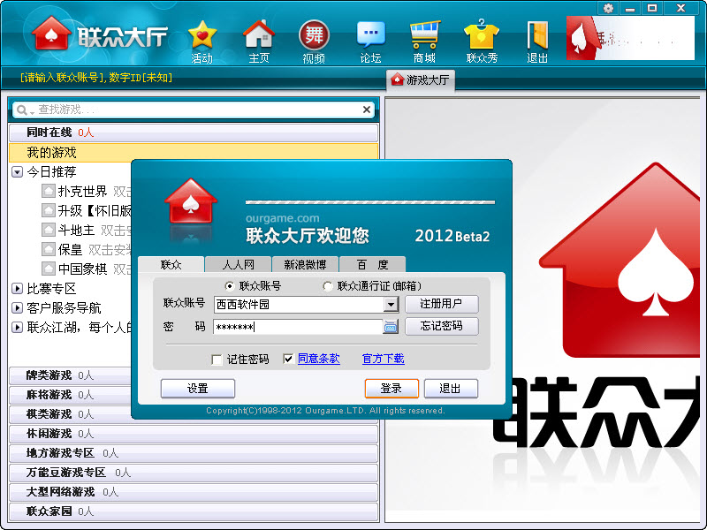Enable the 记住密码 checkbox

pyautogui.click(x=217, y=360)
